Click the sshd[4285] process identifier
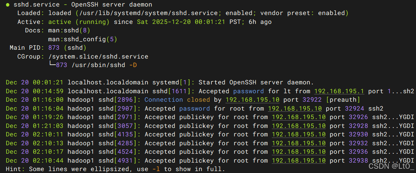Image resolution: width=416 pixels, height=173 pixels. click(x=117, y=144)
